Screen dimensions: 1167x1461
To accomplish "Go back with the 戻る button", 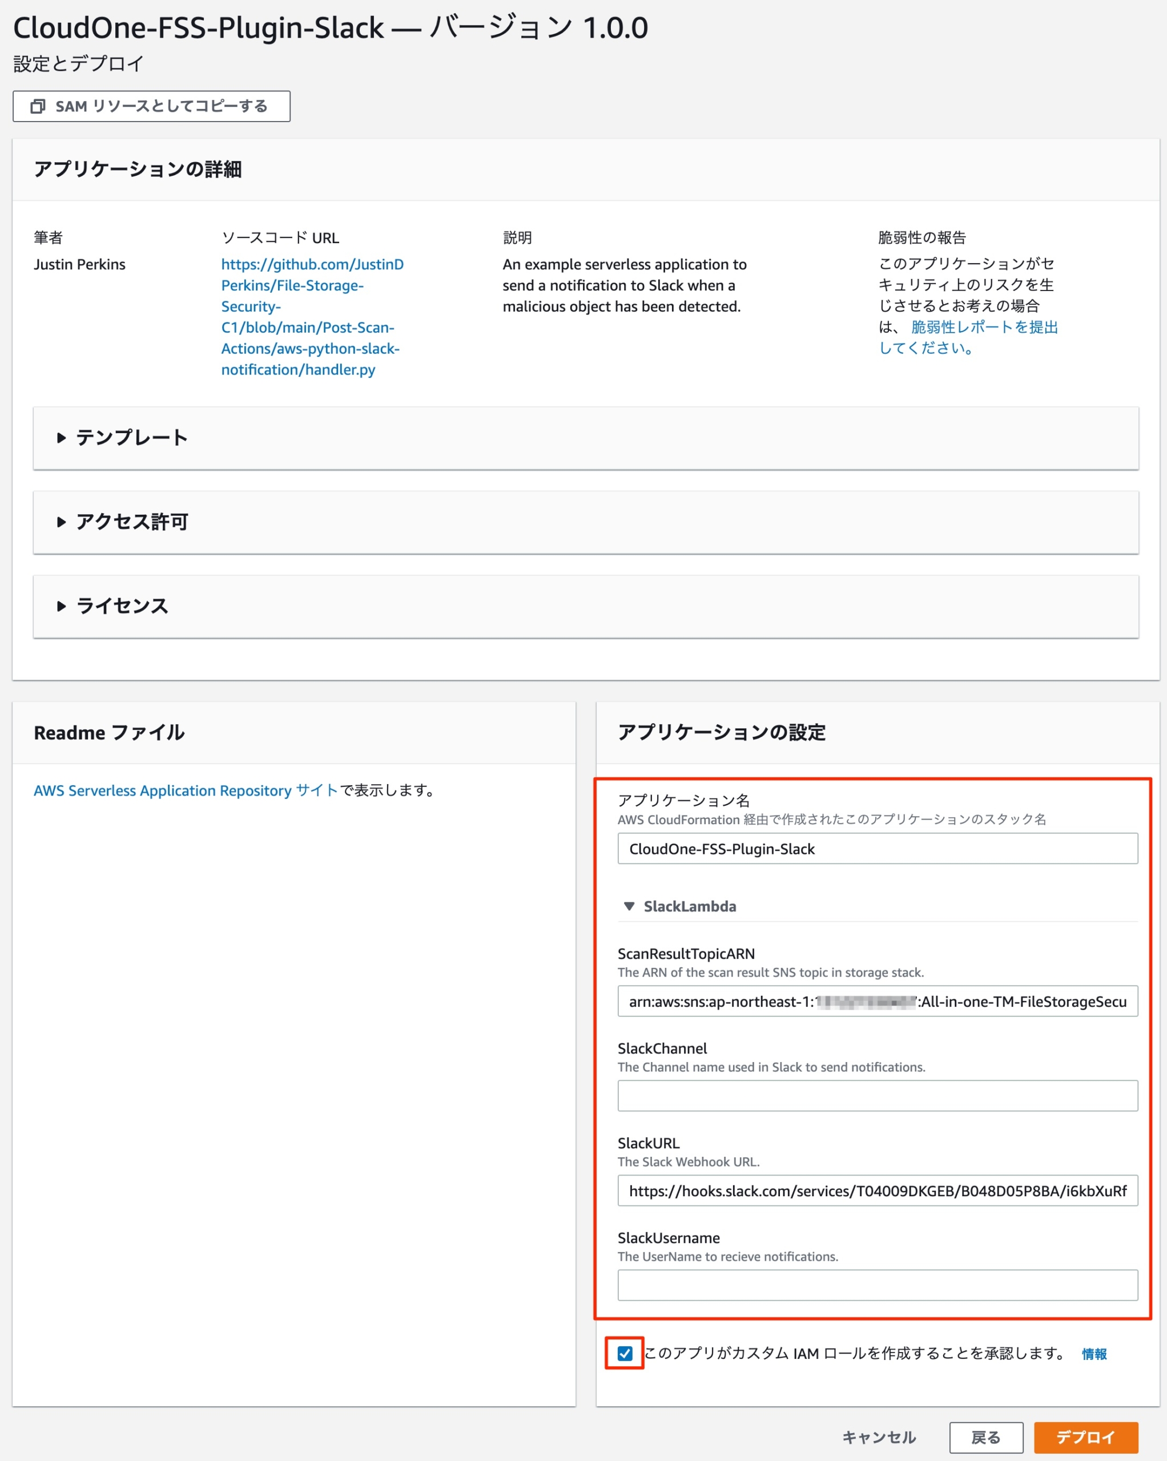I will tap(986, 1437).
